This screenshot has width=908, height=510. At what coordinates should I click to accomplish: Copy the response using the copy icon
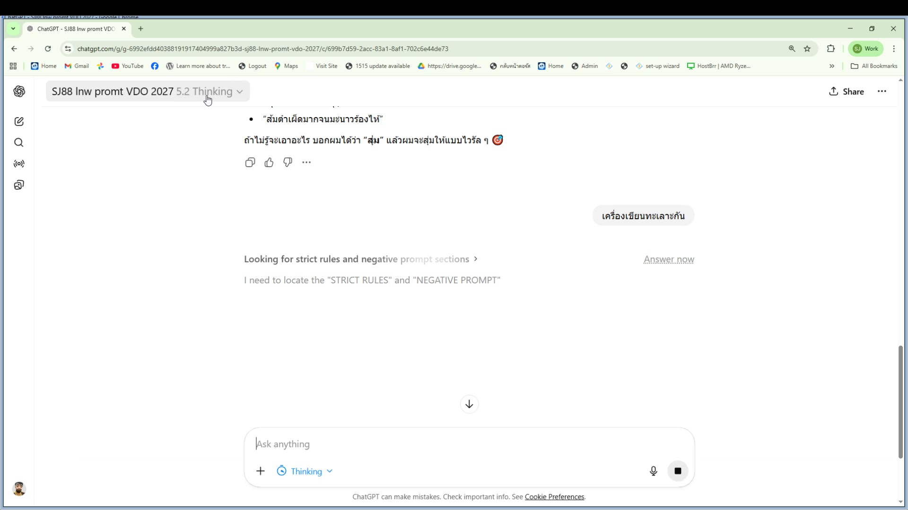click(250, 162)
